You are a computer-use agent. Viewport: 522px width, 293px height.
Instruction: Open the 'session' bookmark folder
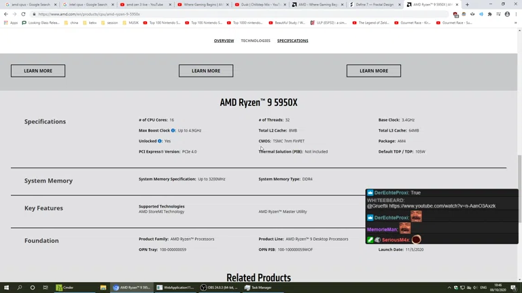coord(109,23)
